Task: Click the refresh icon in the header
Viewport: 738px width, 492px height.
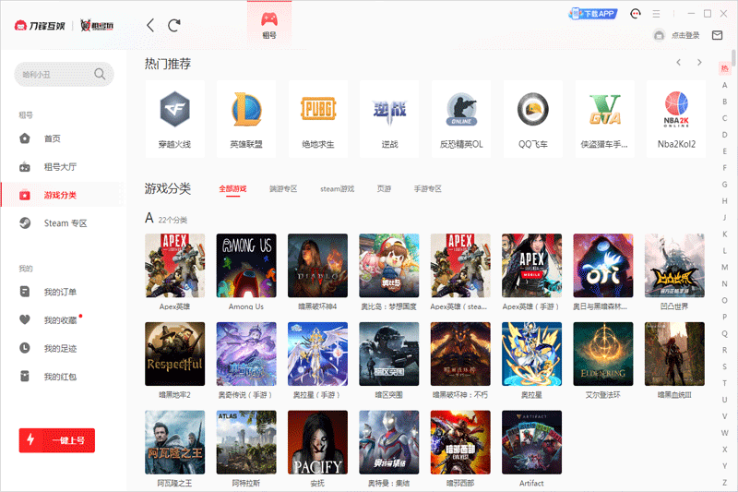Action: tap(174, 25)
